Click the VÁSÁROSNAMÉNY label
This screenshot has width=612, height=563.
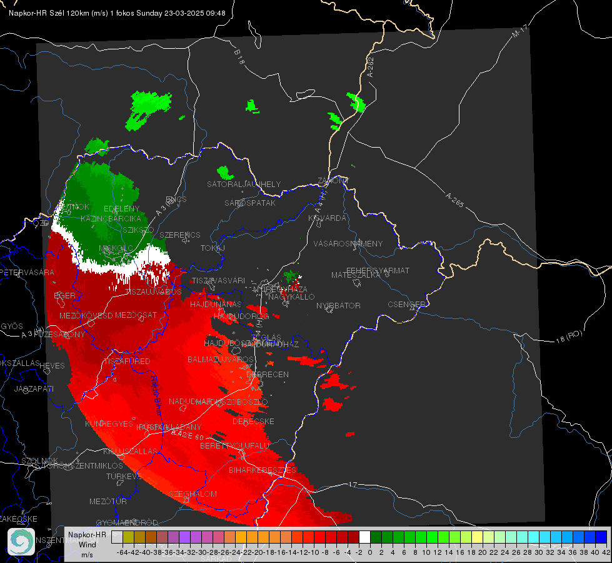(x=348, y=244)
